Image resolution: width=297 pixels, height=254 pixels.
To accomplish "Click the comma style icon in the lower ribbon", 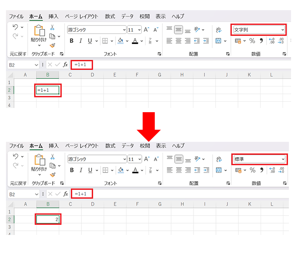I will pyautogui.click(x=261, y=170).
